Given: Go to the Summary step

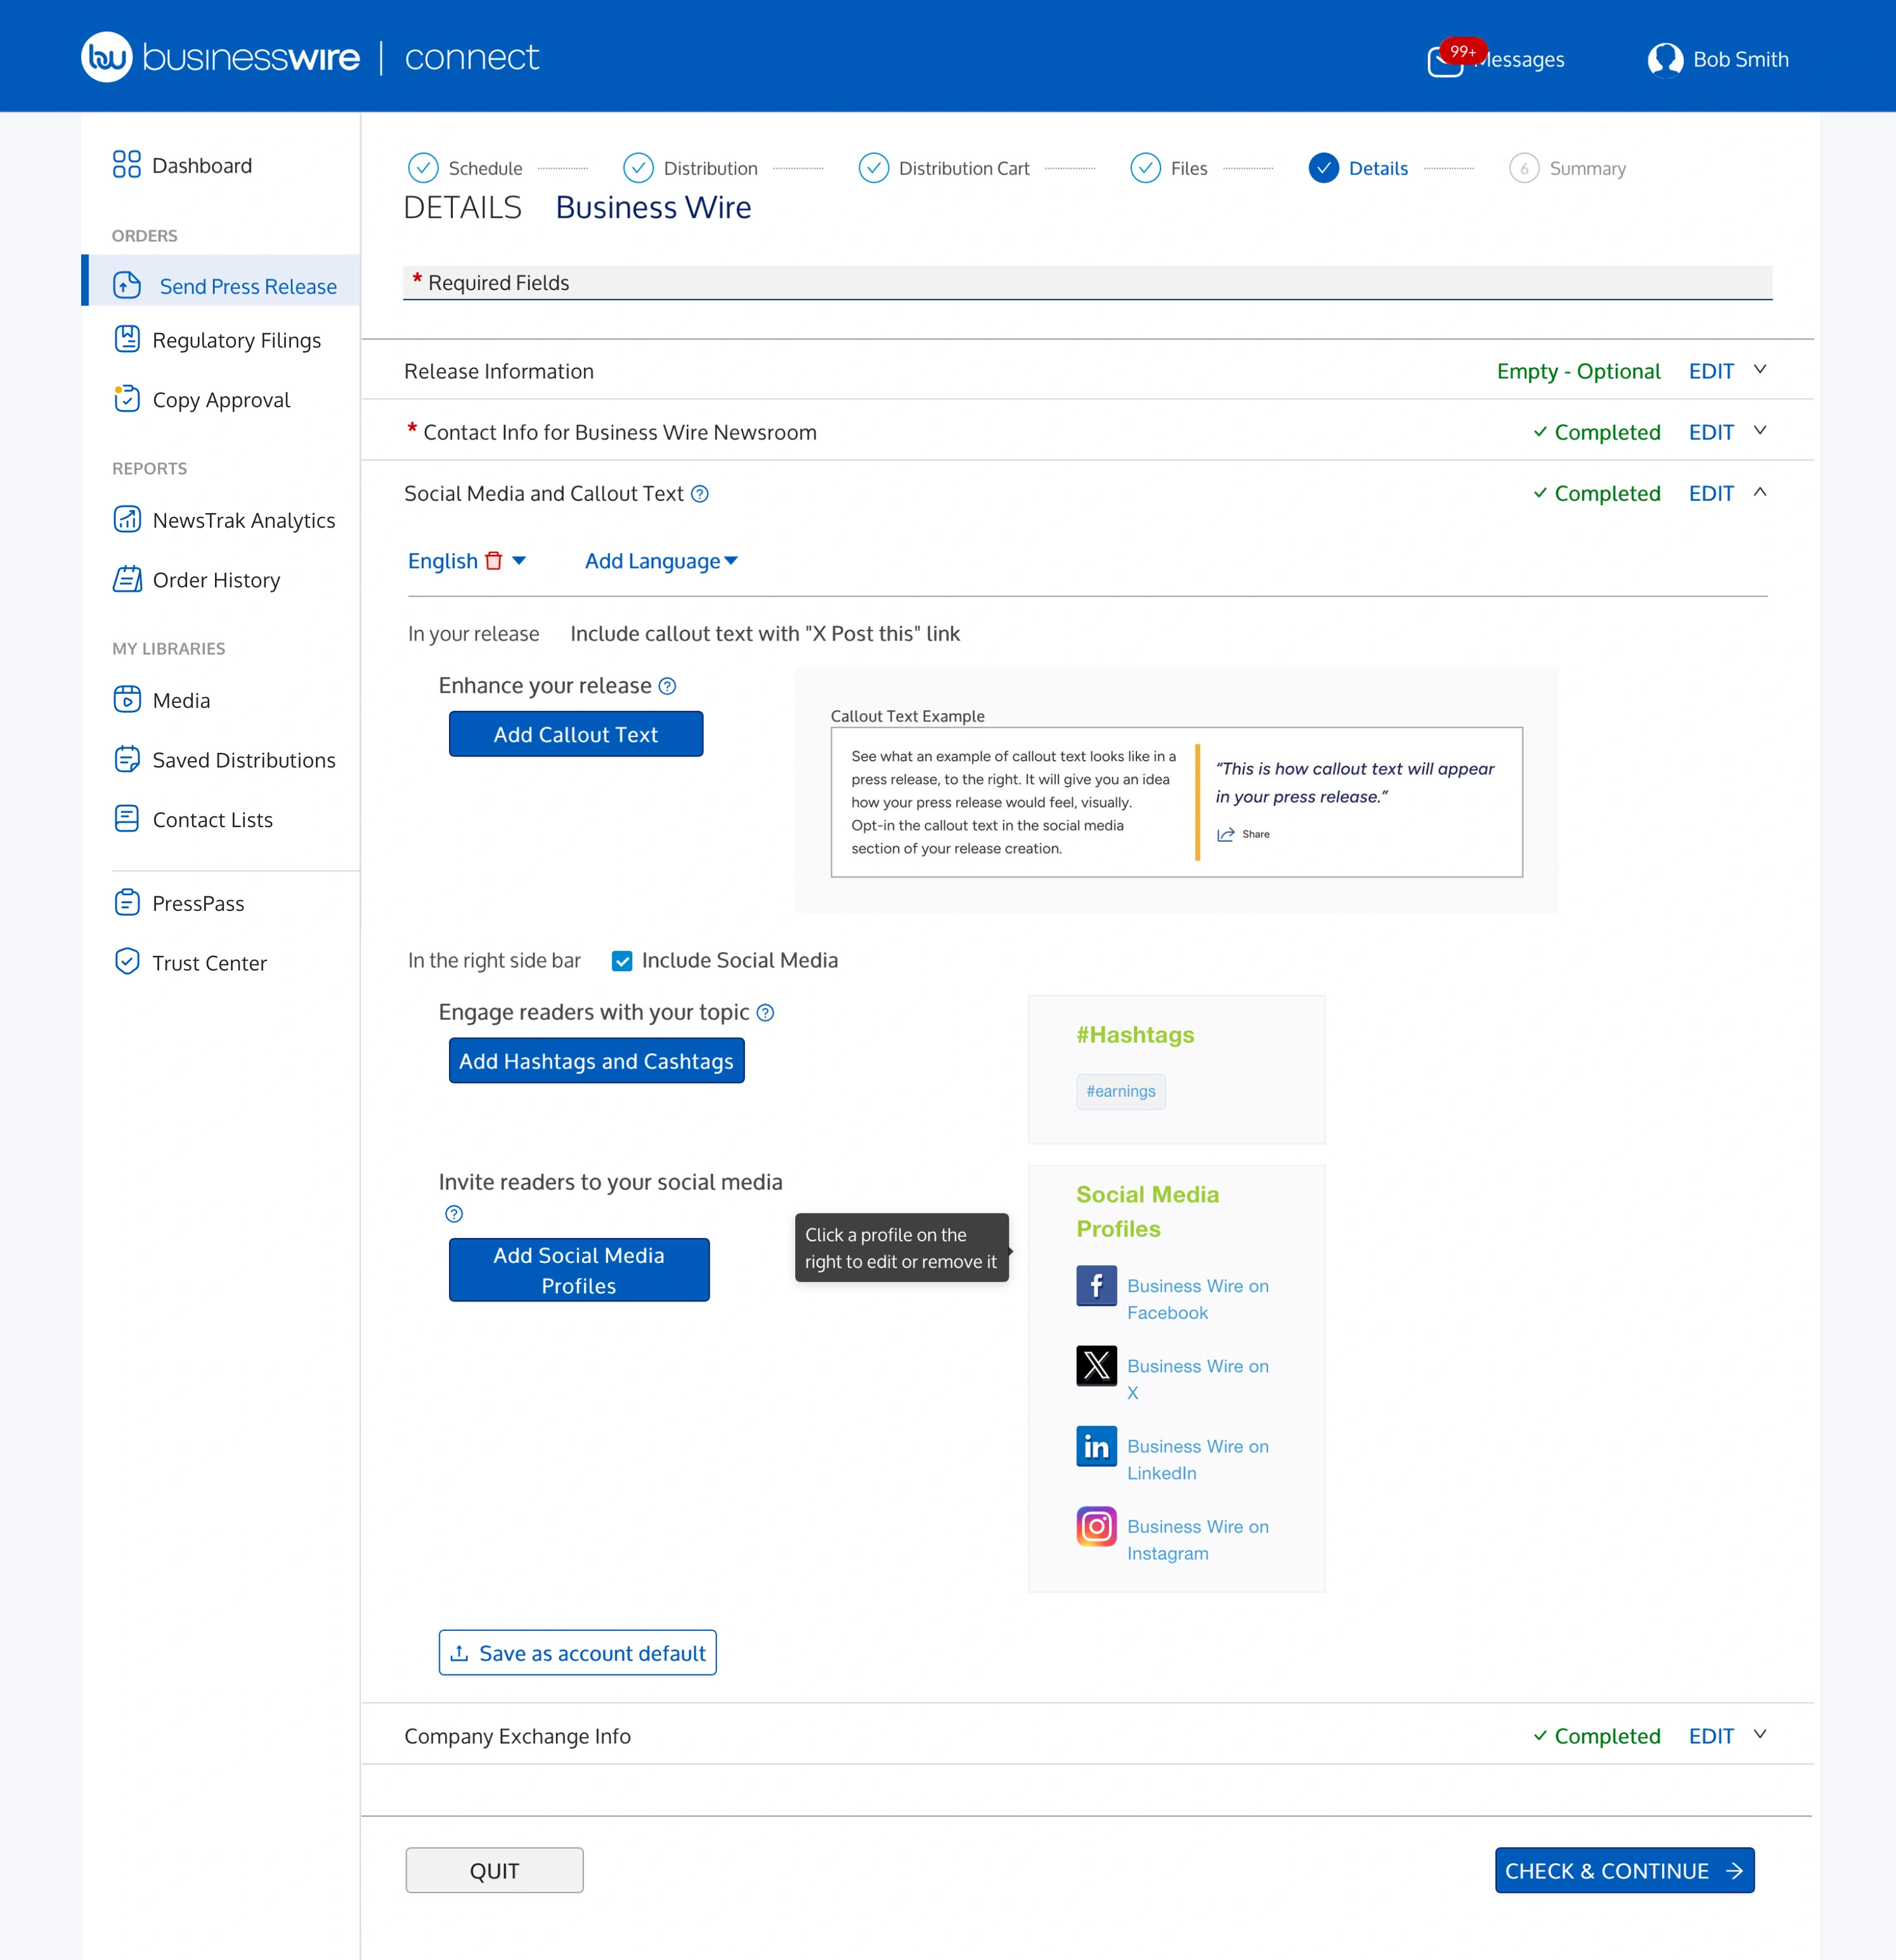Looking at the screenshot, I should click(1567, 168).
